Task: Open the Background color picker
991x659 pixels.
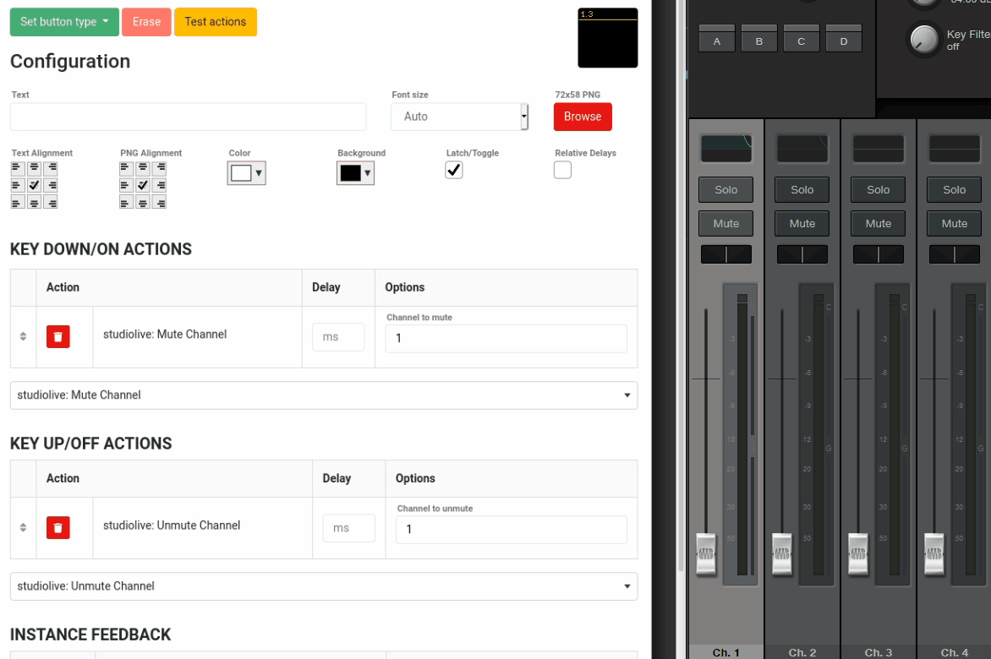Action: click(x=355, y=173)
